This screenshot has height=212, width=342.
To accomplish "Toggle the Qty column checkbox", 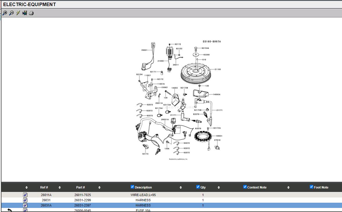I will point(198,187).
